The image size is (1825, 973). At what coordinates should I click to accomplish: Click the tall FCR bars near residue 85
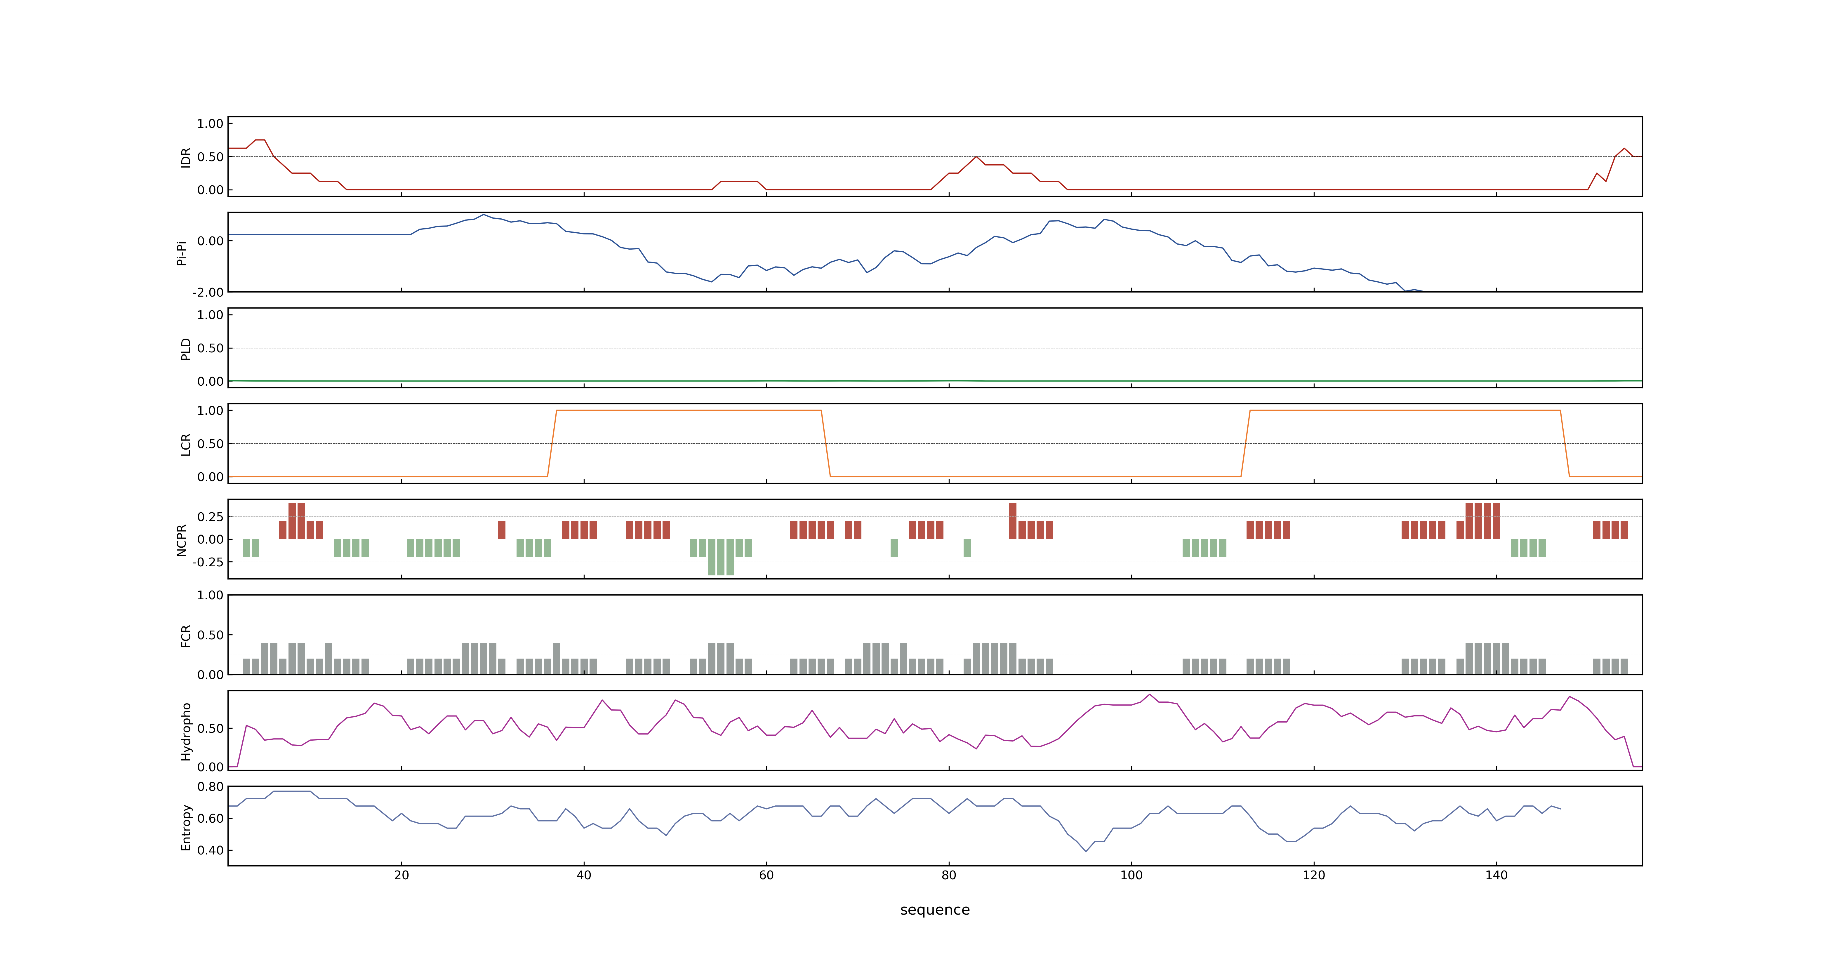tap(995, 659)
